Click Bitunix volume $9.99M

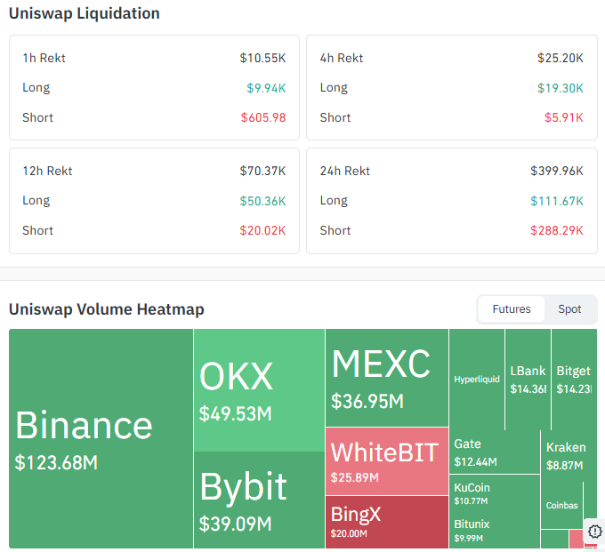pyautogui.click(x=468, y=538)
